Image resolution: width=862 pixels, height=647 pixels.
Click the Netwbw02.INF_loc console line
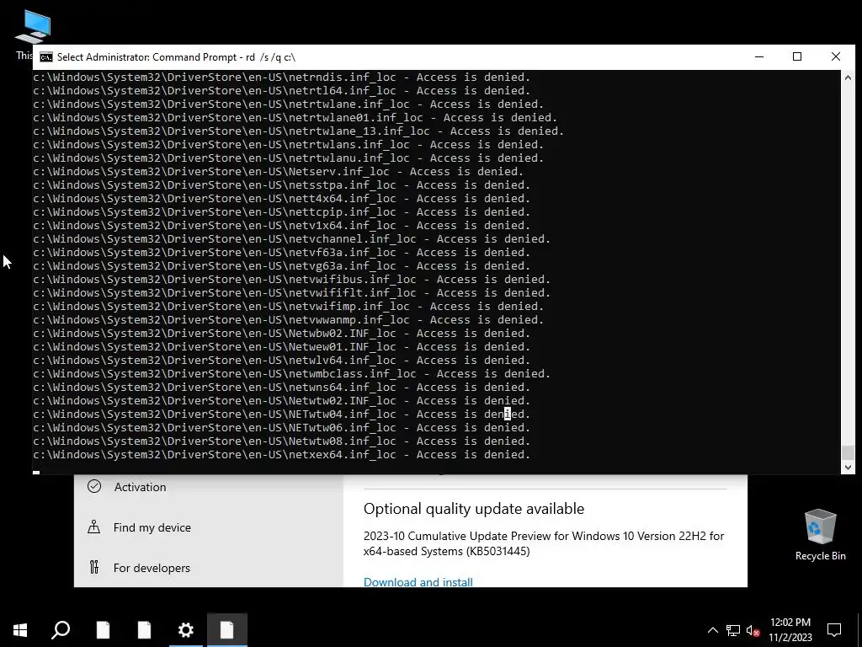click(x=281, y=334)
